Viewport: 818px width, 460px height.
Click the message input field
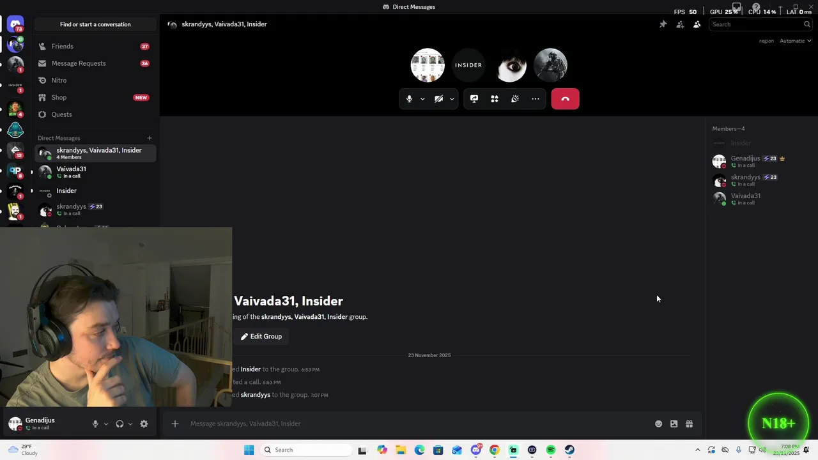(x=419, y=424)
